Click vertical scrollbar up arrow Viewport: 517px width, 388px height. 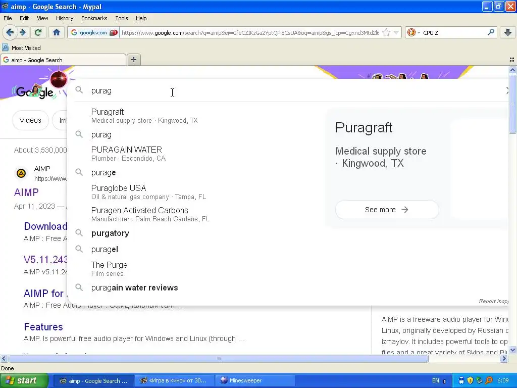point(512,70)
